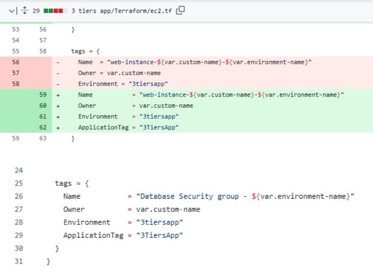Select added line number 60
The image size is (373, 272).
pos(42,106)
